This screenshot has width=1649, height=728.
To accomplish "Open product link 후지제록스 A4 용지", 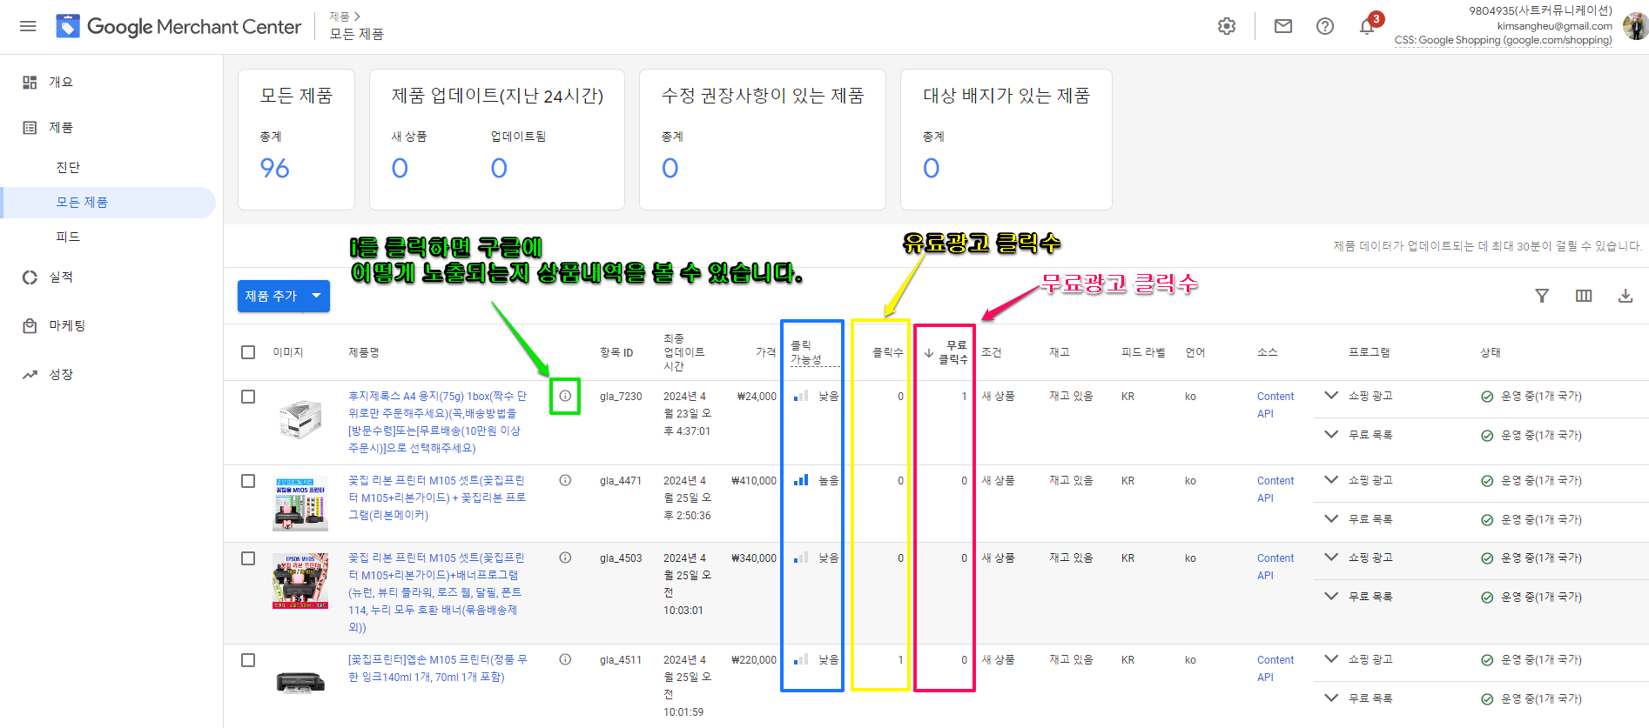I will pyautogui.click(x=438, y=422).
